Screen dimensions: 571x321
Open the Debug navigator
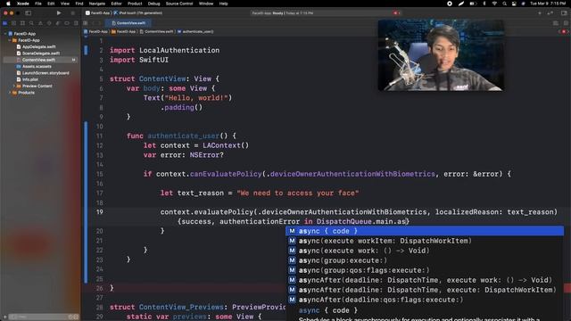point(57,23)
